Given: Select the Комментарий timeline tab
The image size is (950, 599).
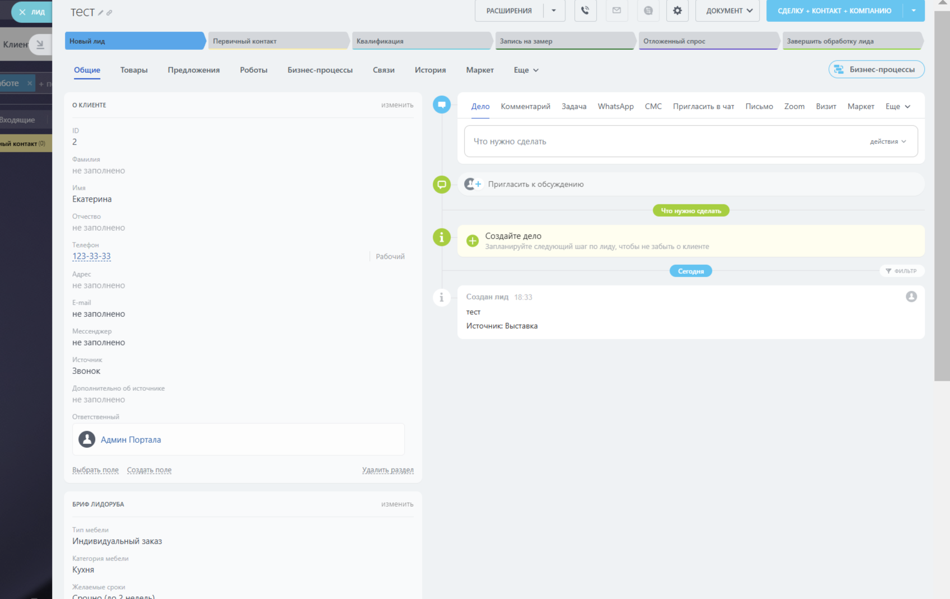Looking at the screenshot, I should point(525,106).
